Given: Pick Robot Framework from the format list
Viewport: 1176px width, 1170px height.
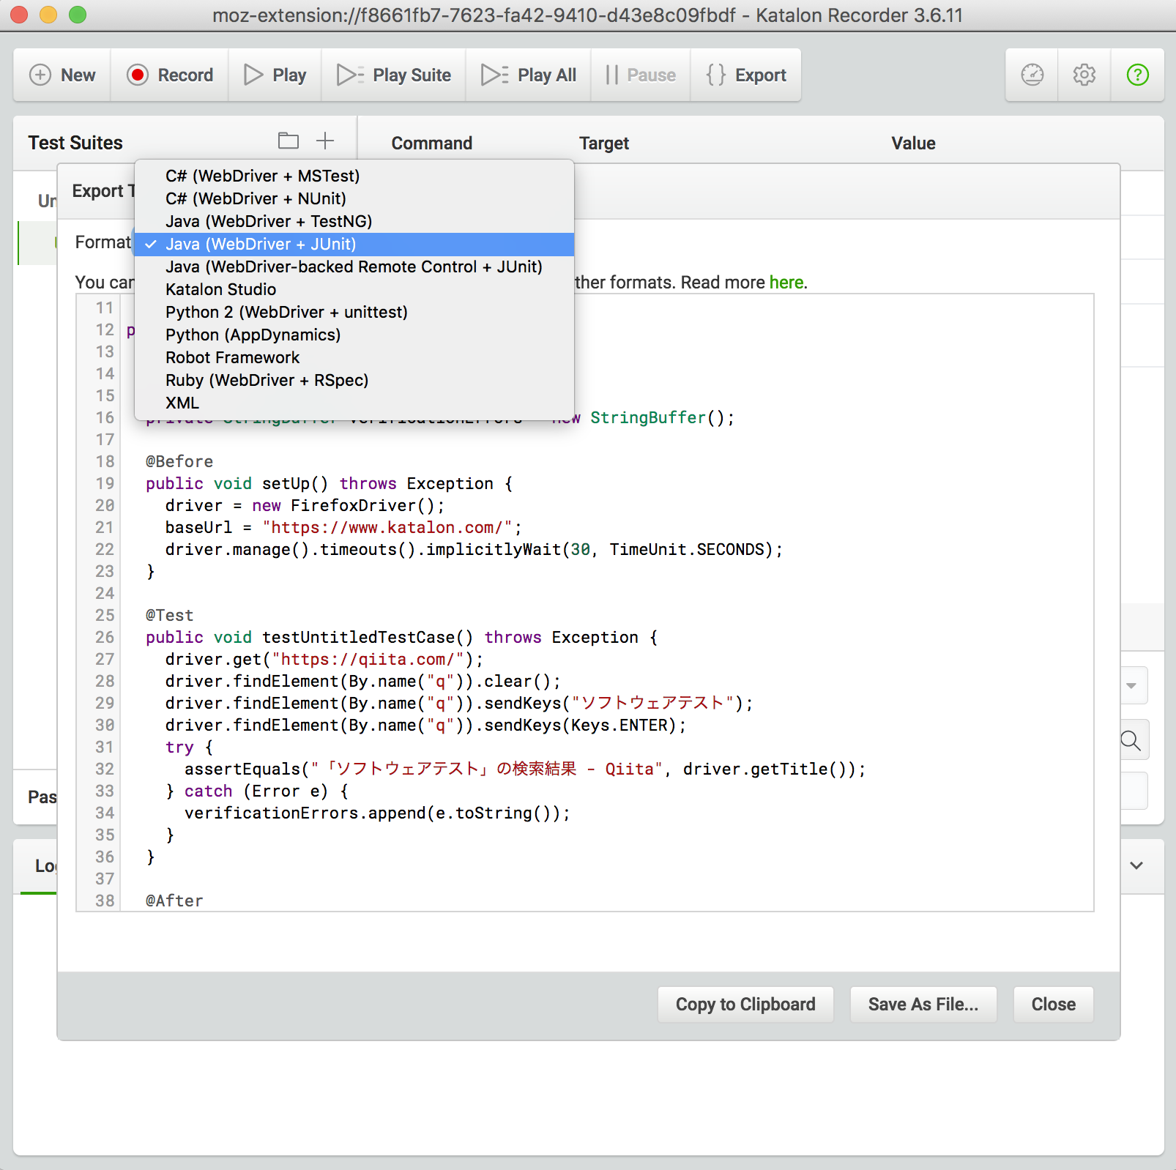Looking at the screenshot, I should click(x=232, y=357).
